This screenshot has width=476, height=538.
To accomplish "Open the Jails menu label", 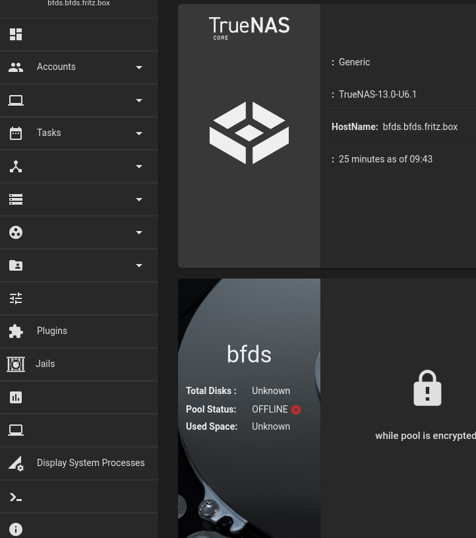I will tap(45, 364).
